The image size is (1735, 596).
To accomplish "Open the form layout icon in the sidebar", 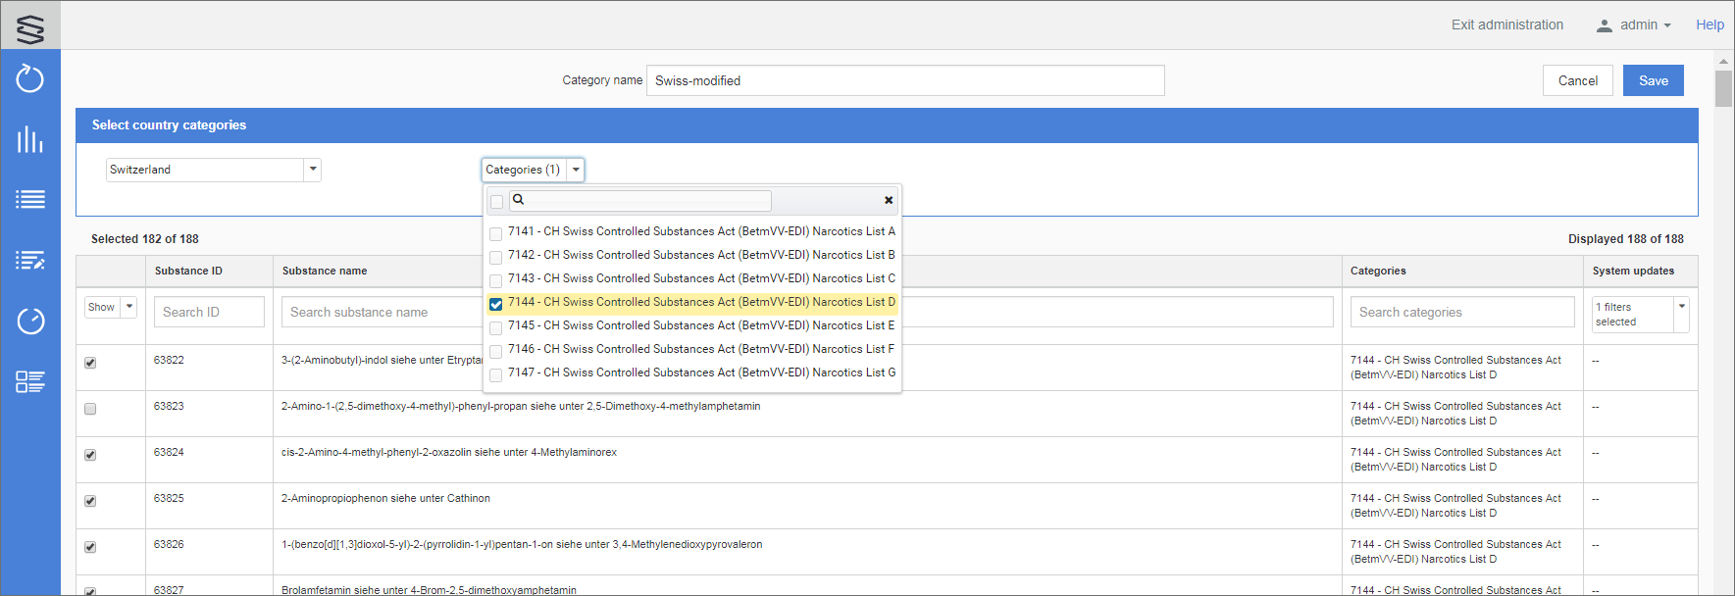I will pos(30,381).
